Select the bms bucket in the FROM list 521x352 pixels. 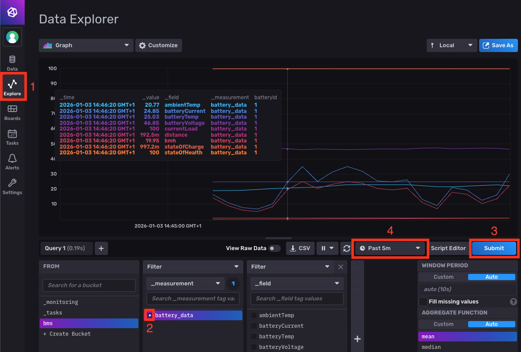[89, 323]
